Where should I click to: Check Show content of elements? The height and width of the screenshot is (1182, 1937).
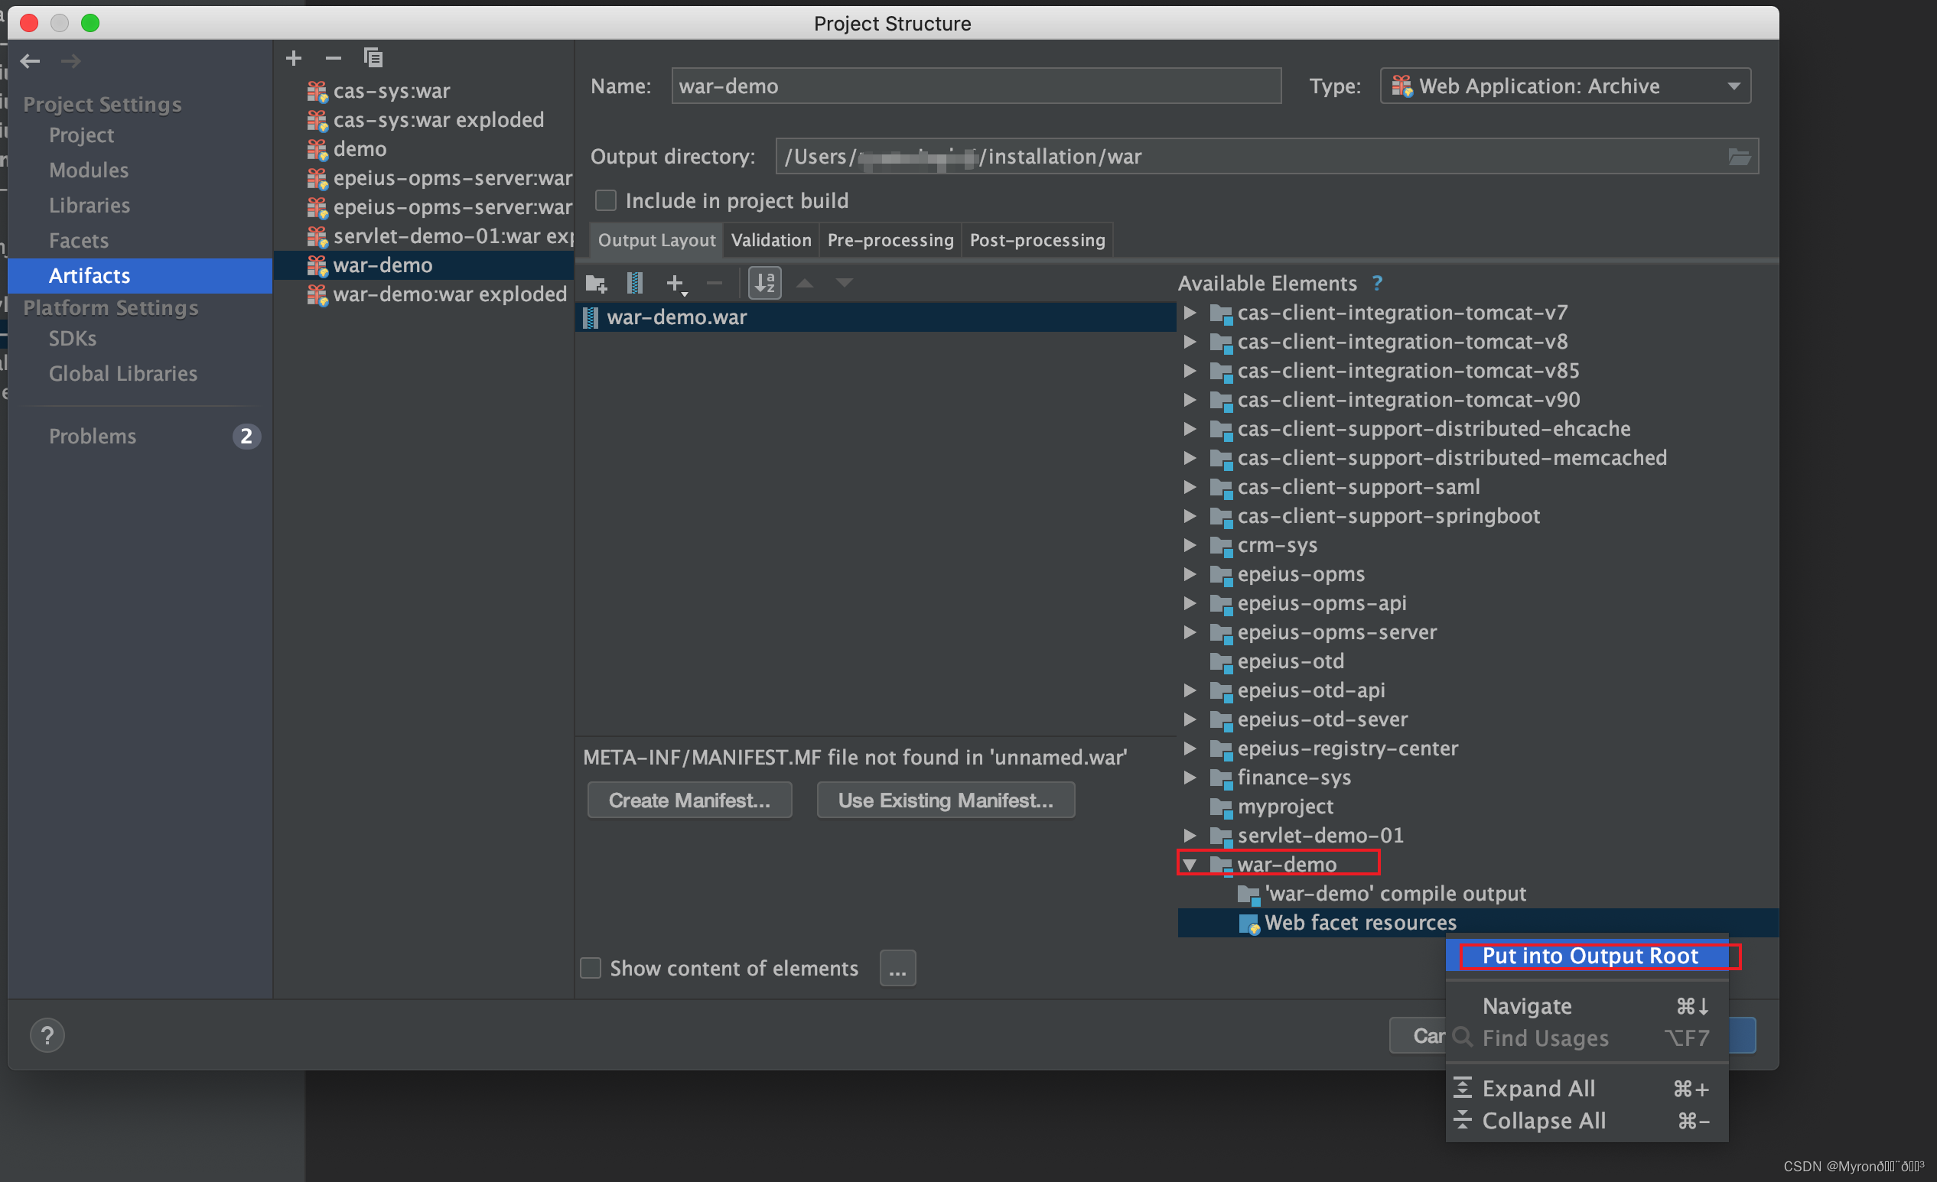(x=591, y=967)
